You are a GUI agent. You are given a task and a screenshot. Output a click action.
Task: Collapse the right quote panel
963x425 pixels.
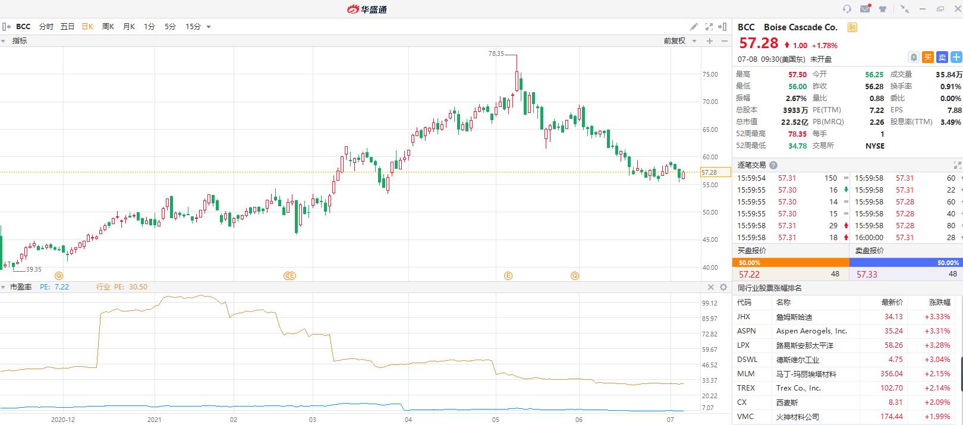pyautogui.click(x=723, y=27)
